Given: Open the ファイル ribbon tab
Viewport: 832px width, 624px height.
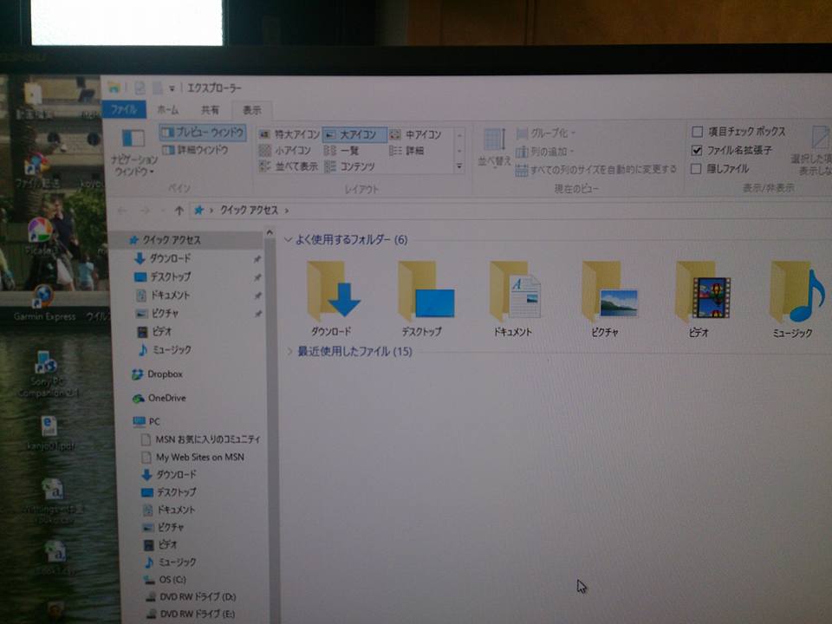Looking at the screenshot, I should tap(124, 110).
